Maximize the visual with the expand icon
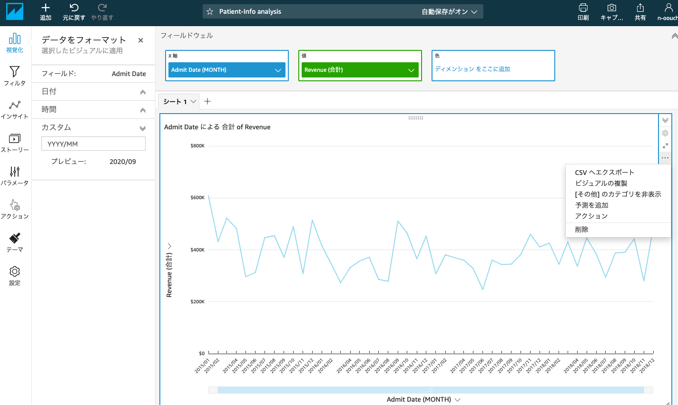Image resolution: width=678 pixels, height=405 pixels. pyautogui.click(x=665, y=146)
